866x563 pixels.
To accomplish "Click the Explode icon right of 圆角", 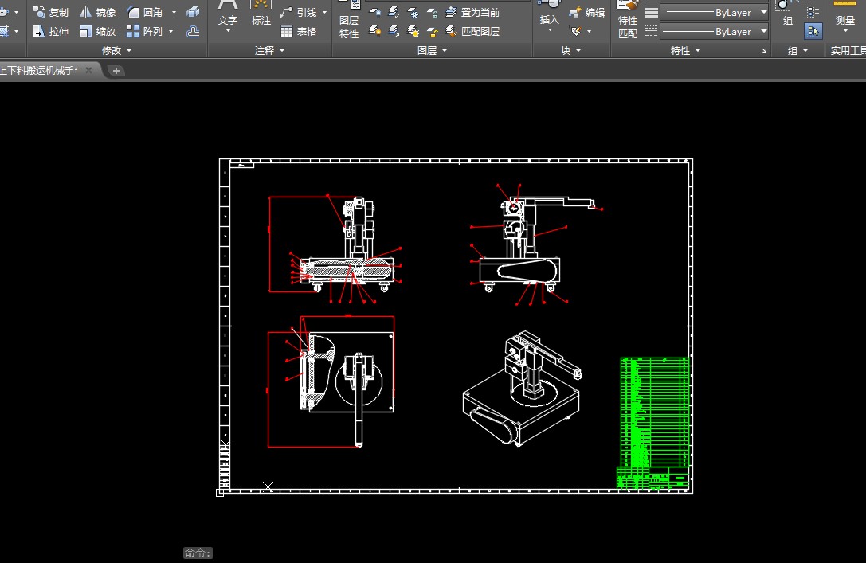I will (x=193, y=12).
